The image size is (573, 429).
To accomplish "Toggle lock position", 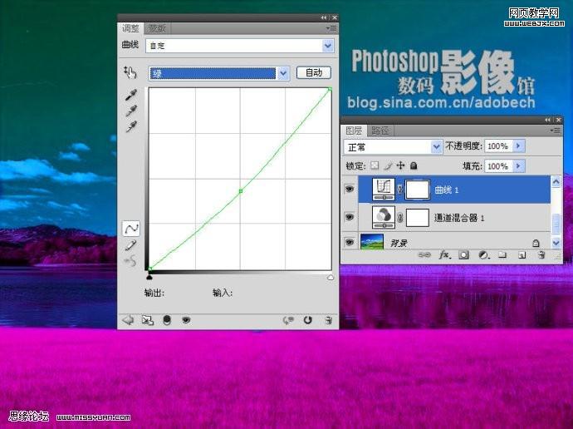I will pos(401,165).
